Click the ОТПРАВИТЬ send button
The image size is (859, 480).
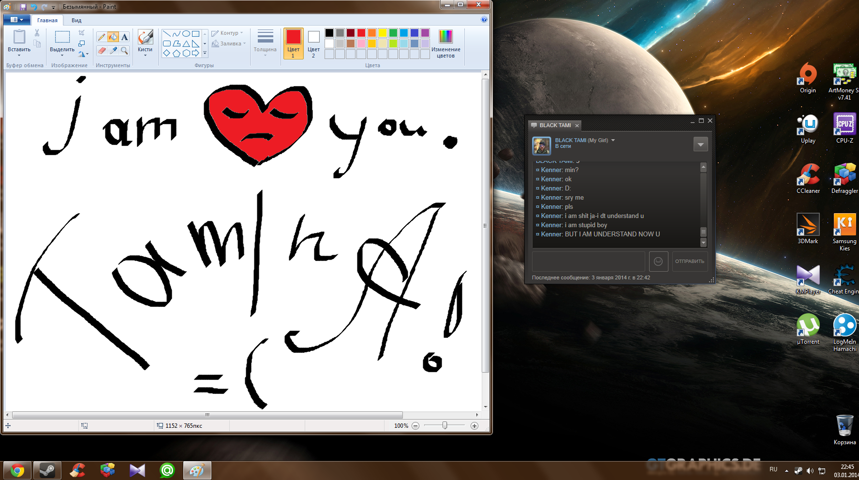click(690, 261)
